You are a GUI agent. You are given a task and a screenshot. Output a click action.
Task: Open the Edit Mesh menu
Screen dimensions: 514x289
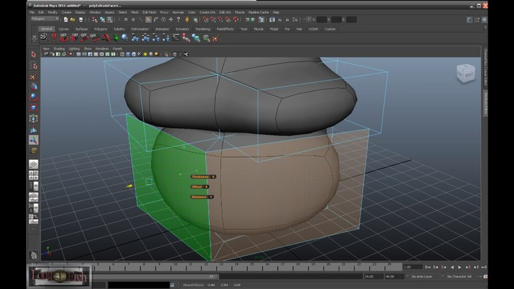coord(149,12)
